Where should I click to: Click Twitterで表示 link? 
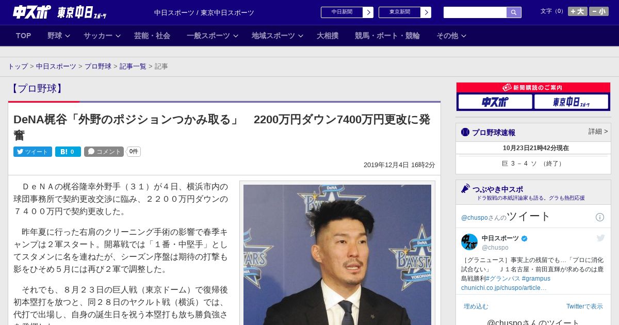[584, 306]
